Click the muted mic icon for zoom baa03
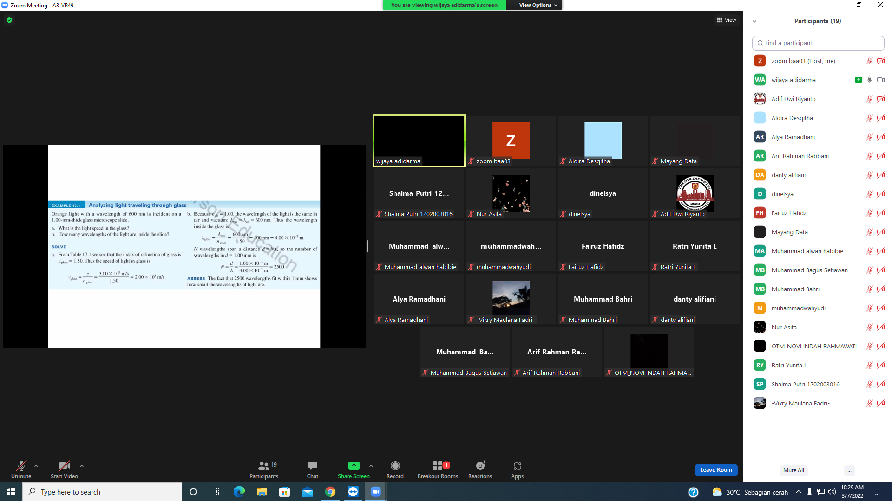Image resolution: width=892 pixels, height=501 pixels. (x=869, y=61)
